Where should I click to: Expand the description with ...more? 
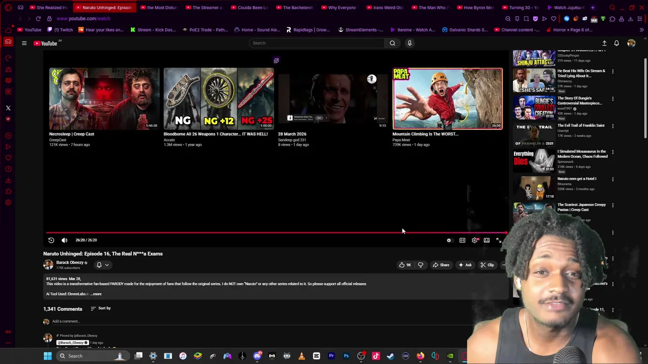pyautogui.click(x=96, y=294)
